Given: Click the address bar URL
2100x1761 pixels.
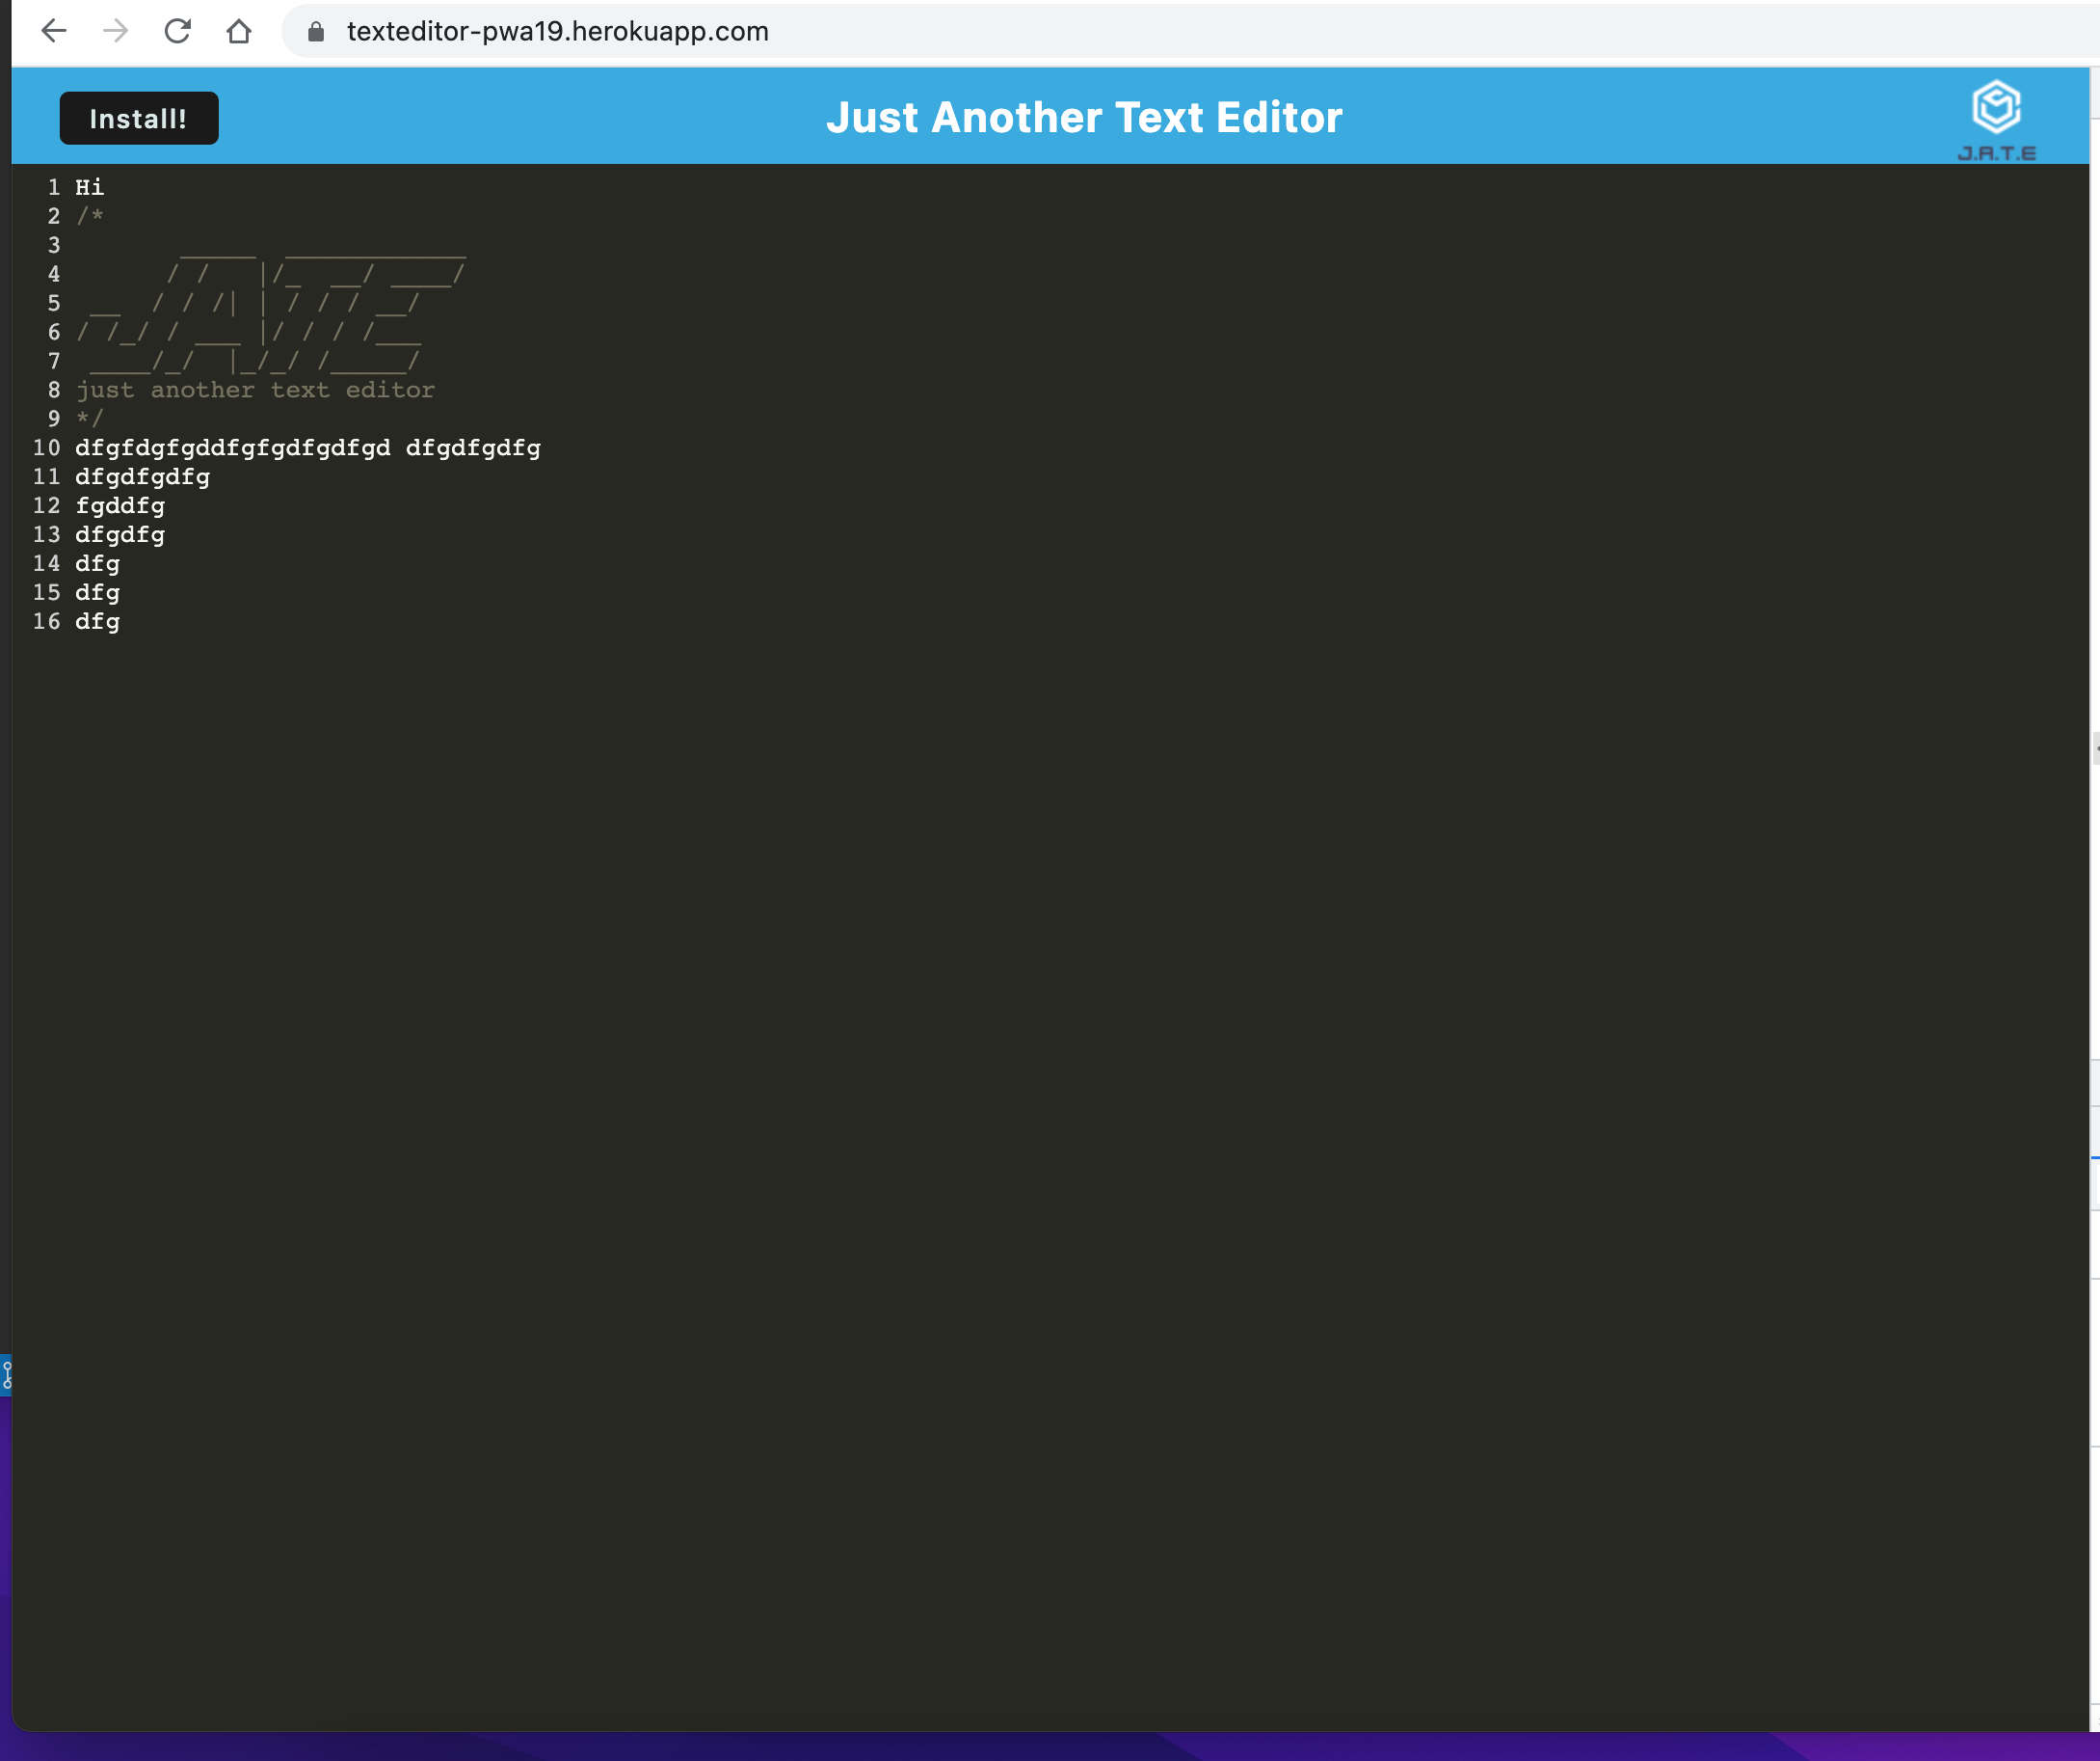Looking at the screenshot, I should 556,31.
